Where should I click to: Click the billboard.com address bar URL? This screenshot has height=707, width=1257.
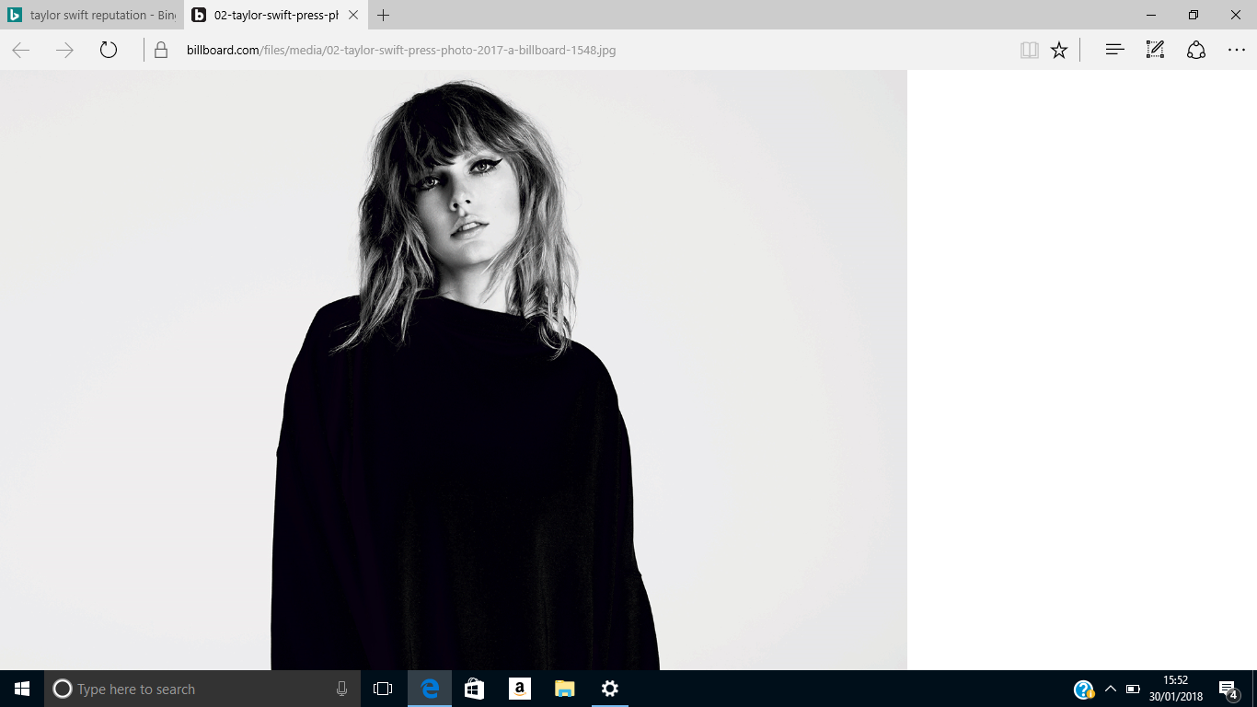tap(401, 51)
